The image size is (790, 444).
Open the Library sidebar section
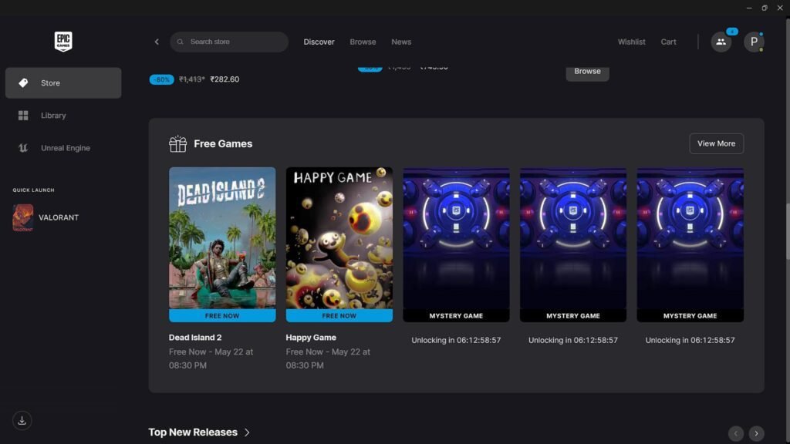pos(63,116)
